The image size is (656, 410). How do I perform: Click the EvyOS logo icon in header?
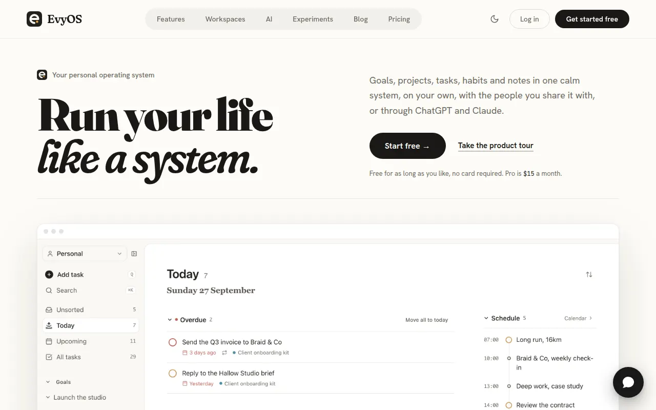click(34, 19)
